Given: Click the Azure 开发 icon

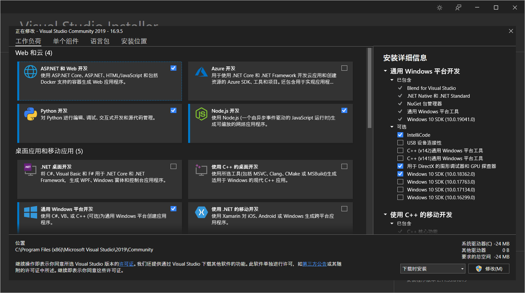Looking at the screenshot, I should point(201,72).
